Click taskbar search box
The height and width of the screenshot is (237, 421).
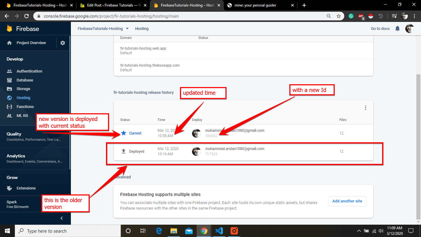(x=68, y=231)
